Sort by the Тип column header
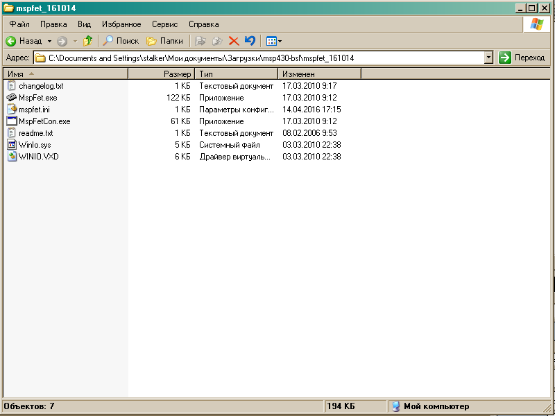 (236, 74)
